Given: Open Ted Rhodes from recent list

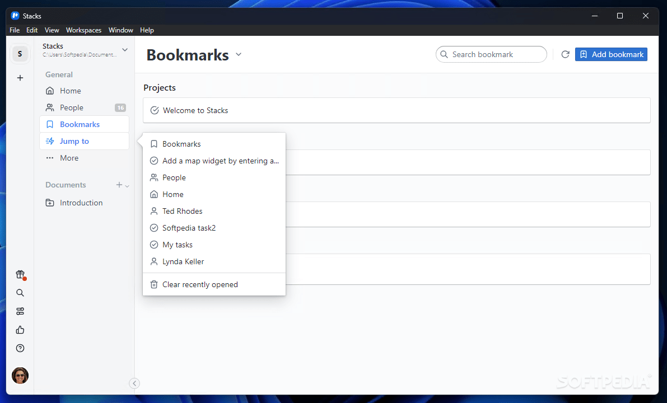Looking at the screenshot, I should click(x=214, y=211).
